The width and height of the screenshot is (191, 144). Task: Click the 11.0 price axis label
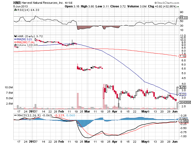(x=183, y=36)
